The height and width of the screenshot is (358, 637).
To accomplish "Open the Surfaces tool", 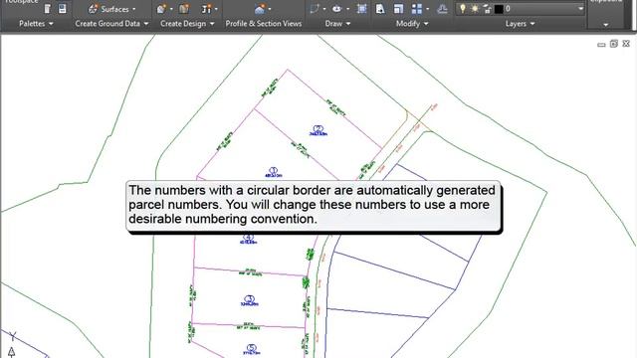I will click(108, 9).
